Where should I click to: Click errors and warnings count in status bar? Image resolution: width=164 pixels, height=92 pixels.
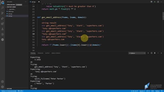point(20,91)
